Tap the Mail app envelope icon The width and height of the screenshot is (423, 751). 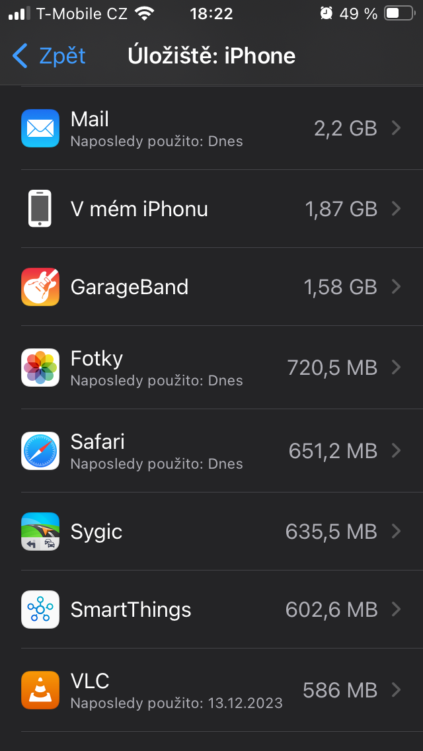(x=40, y=128)
